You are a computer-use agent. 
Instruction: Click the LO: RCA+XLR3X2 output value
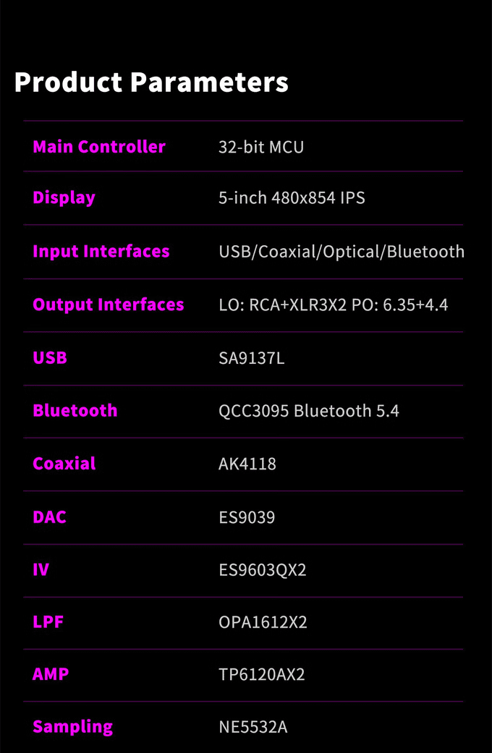(x=282, y=305)
